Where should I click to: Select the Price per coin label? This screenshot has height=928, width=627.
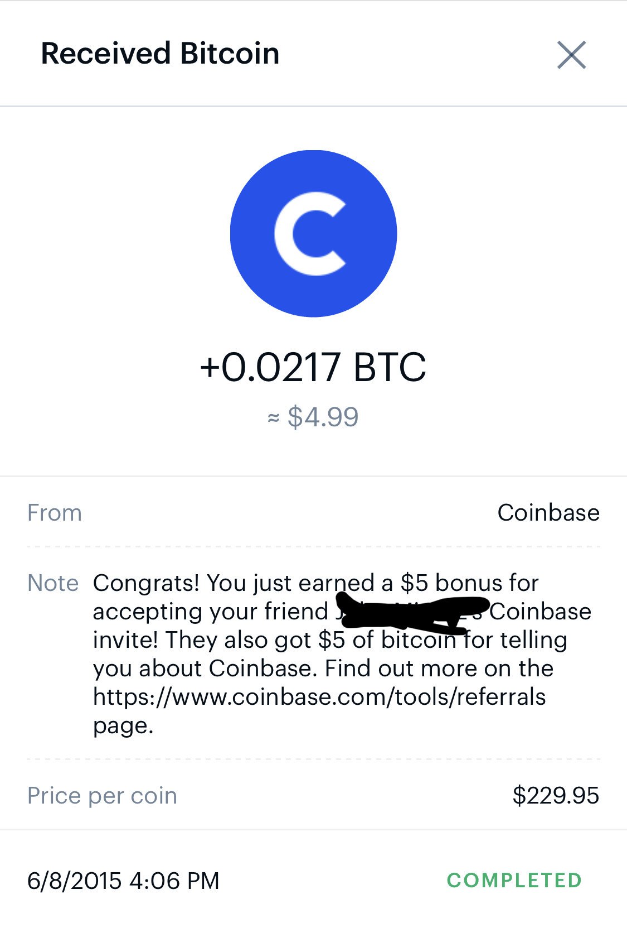click(x=102, y=796)
